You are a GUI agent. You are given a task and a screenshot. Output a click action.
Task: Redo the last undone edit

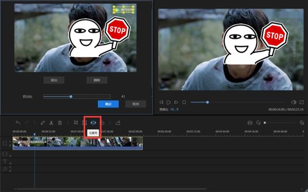coord(27,123)
